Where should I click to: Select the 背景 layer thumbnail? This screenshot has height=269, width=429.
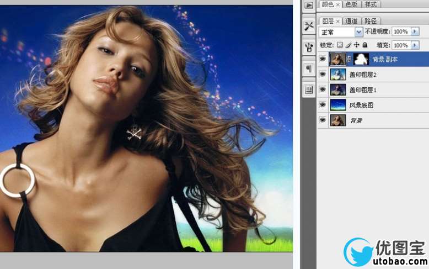coord(338,120)
